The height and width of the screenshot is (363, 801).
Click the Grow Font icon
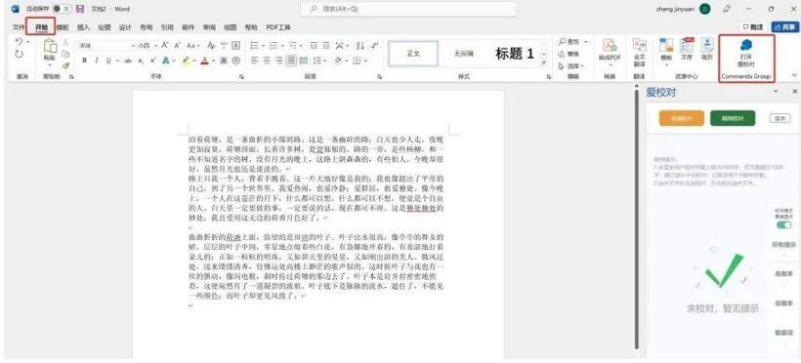point(165,46)
